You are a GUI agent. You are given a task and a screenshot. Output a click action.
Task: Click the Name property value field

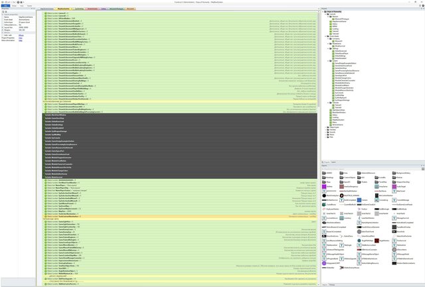point(27,17)
